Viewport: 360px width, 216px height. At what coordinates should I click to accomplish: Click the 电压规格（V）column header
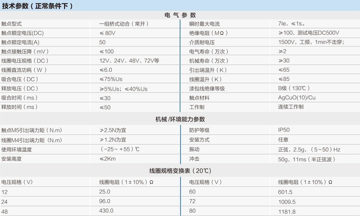pyautogui.click(x=15, y=182)
